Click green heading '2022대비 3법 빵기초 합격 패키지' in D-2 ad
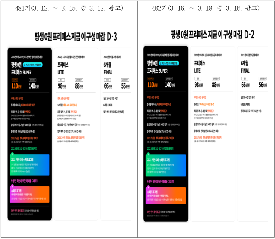The image size is (275, 239). (x=160, y=149)
